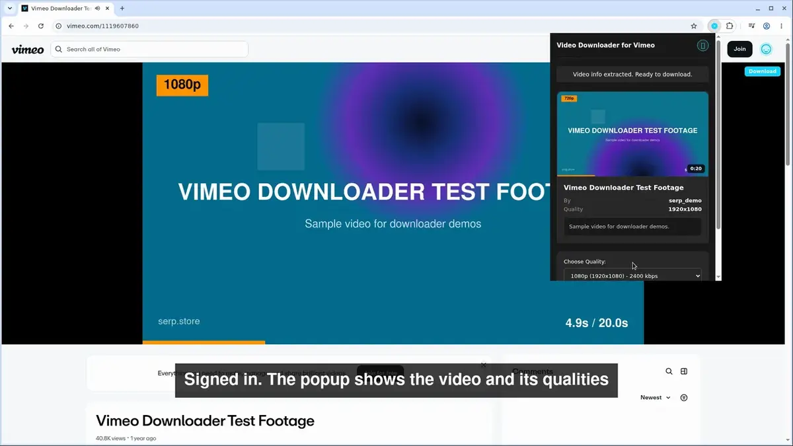
Task: Click the 'Vimeo Downloader Test Footage' popup title
Action: pos(624,188)
